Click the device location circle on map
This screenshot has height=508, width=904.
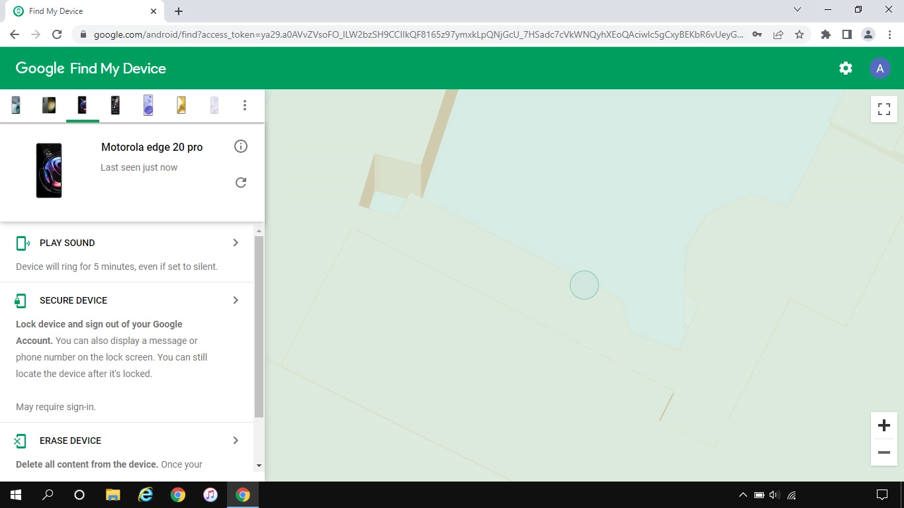584,285
